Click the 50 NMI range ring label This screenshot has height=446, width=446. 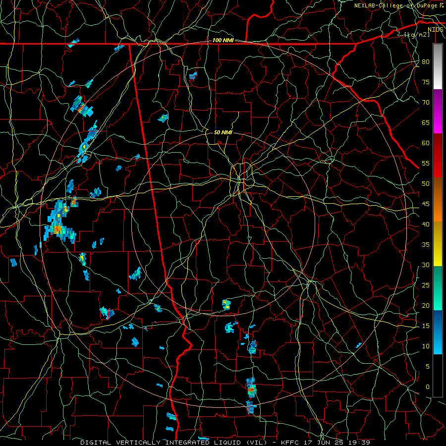pos(223,132)
